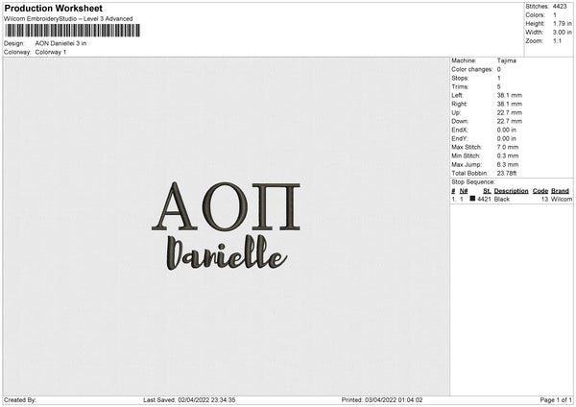
Task: Click the Down 22.7 mm value
Action: [x=510, y=121]
